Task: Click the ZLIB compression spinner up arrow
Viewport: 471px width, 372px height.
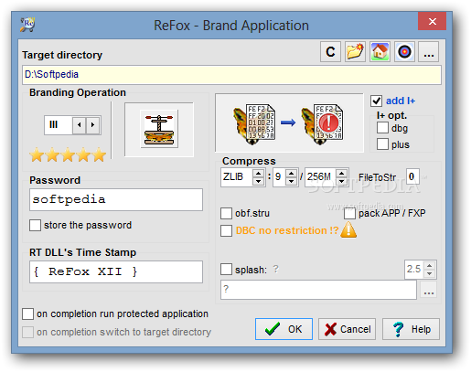Action: (258, 173)
